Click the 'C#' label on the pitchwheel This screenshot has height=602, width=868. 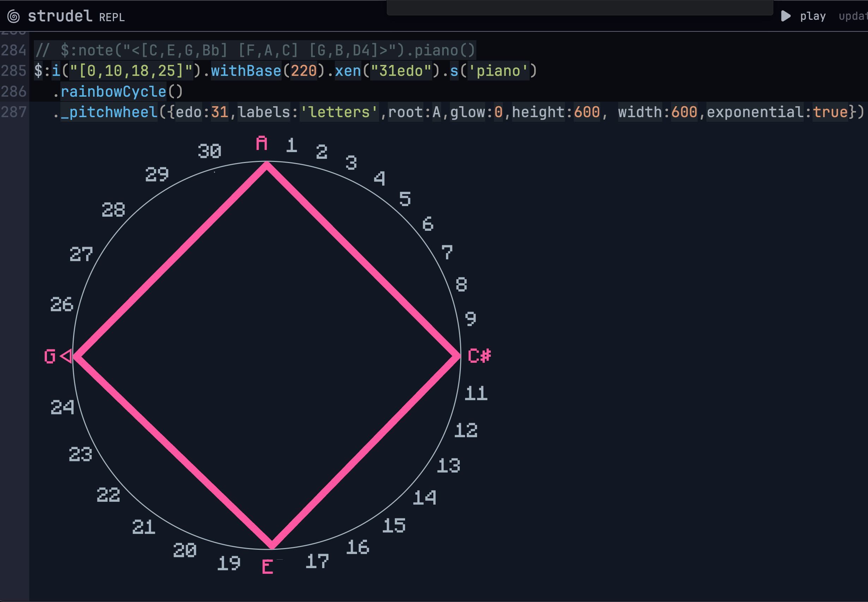pyautogui.click(x=479, y=356)
